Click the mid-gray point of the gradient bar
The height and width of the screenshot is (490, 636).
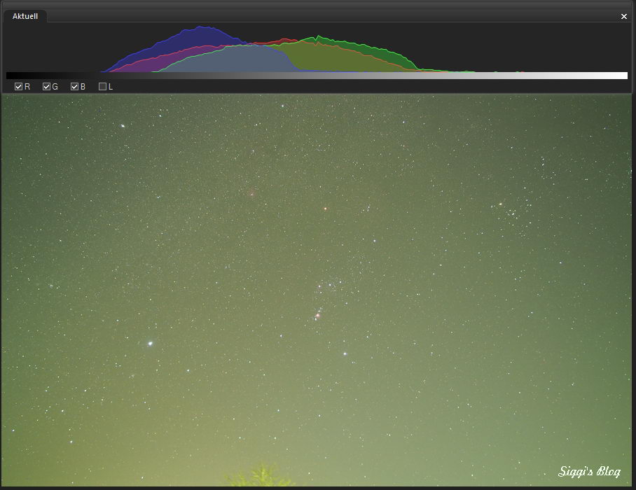[317, 76]
